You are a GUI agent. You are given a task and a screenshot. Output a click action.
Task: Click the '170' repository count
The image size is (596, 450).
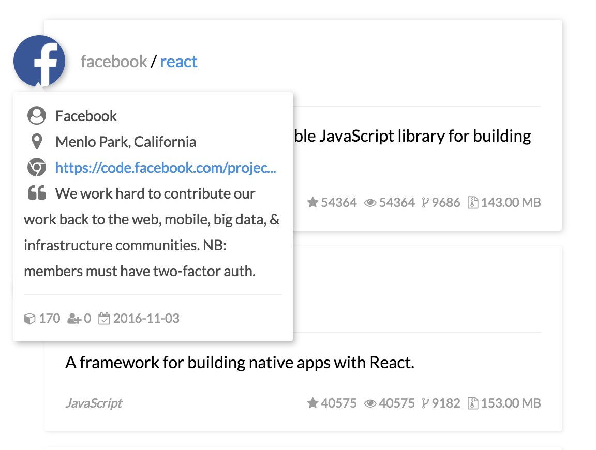50,318
